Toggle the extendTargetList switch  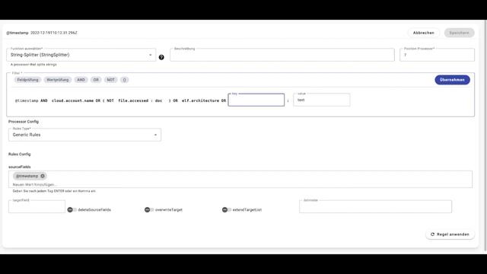click(x=227, y=210)
